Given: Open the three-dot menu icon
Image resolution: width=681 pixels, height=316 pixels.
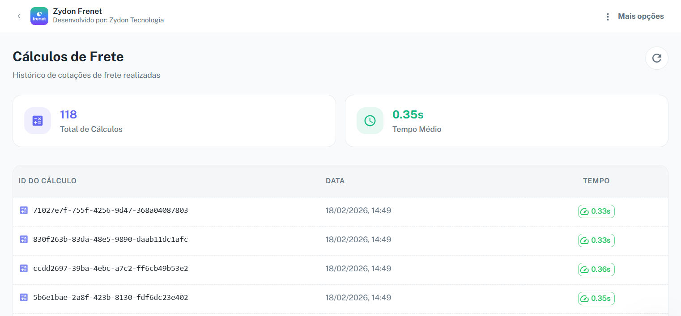Looking at the screenshot, I should pos(608,17).
